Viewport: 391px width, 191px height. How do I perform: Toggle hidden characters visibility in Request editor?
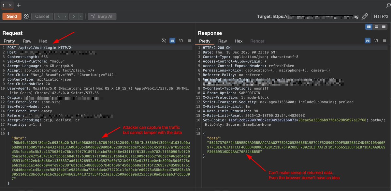click(x=165, y=40)
